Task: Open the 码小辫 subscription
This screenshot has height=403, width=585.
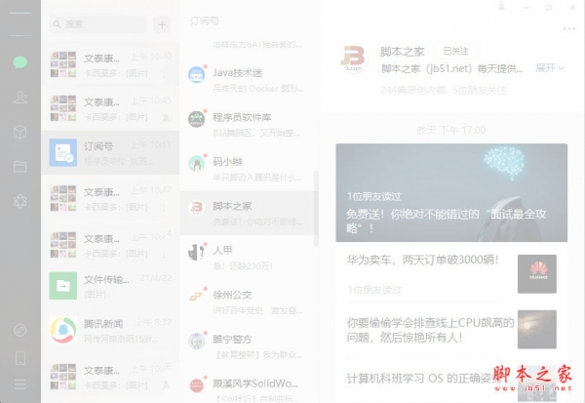Action: [249, 169]
